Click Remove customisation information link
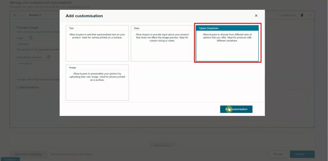This screenshot has width=328, height=161. 71,154
